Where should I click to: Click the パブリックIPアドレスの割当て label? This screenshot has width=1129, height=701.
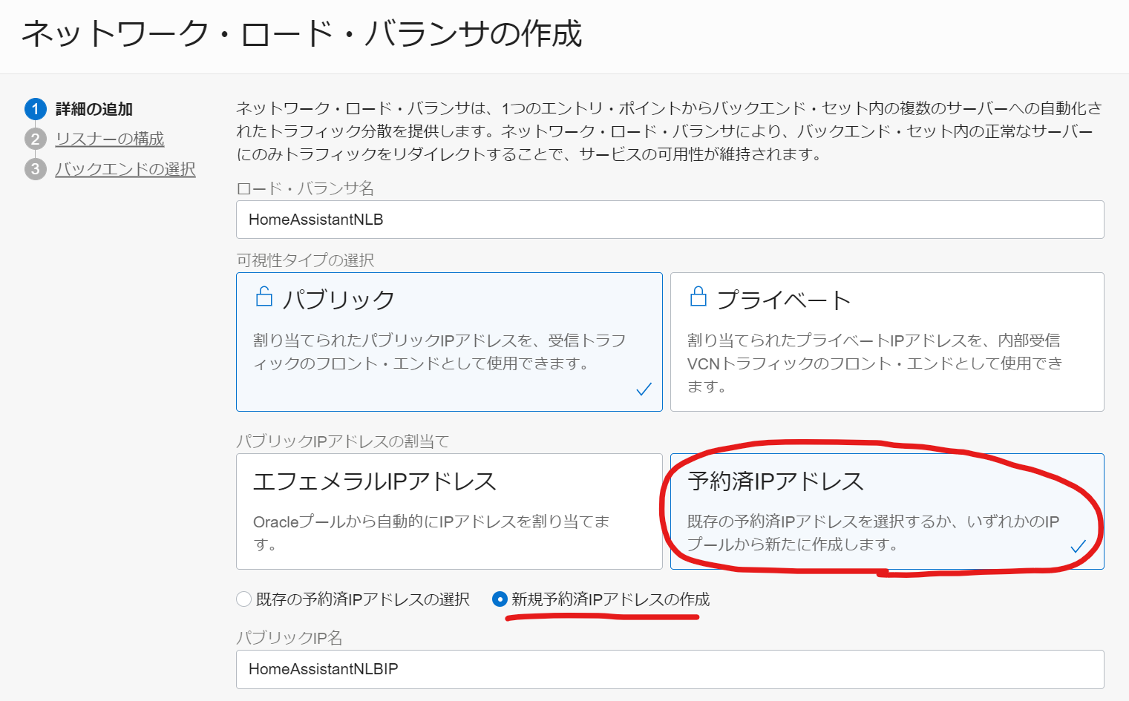[343, 441]
